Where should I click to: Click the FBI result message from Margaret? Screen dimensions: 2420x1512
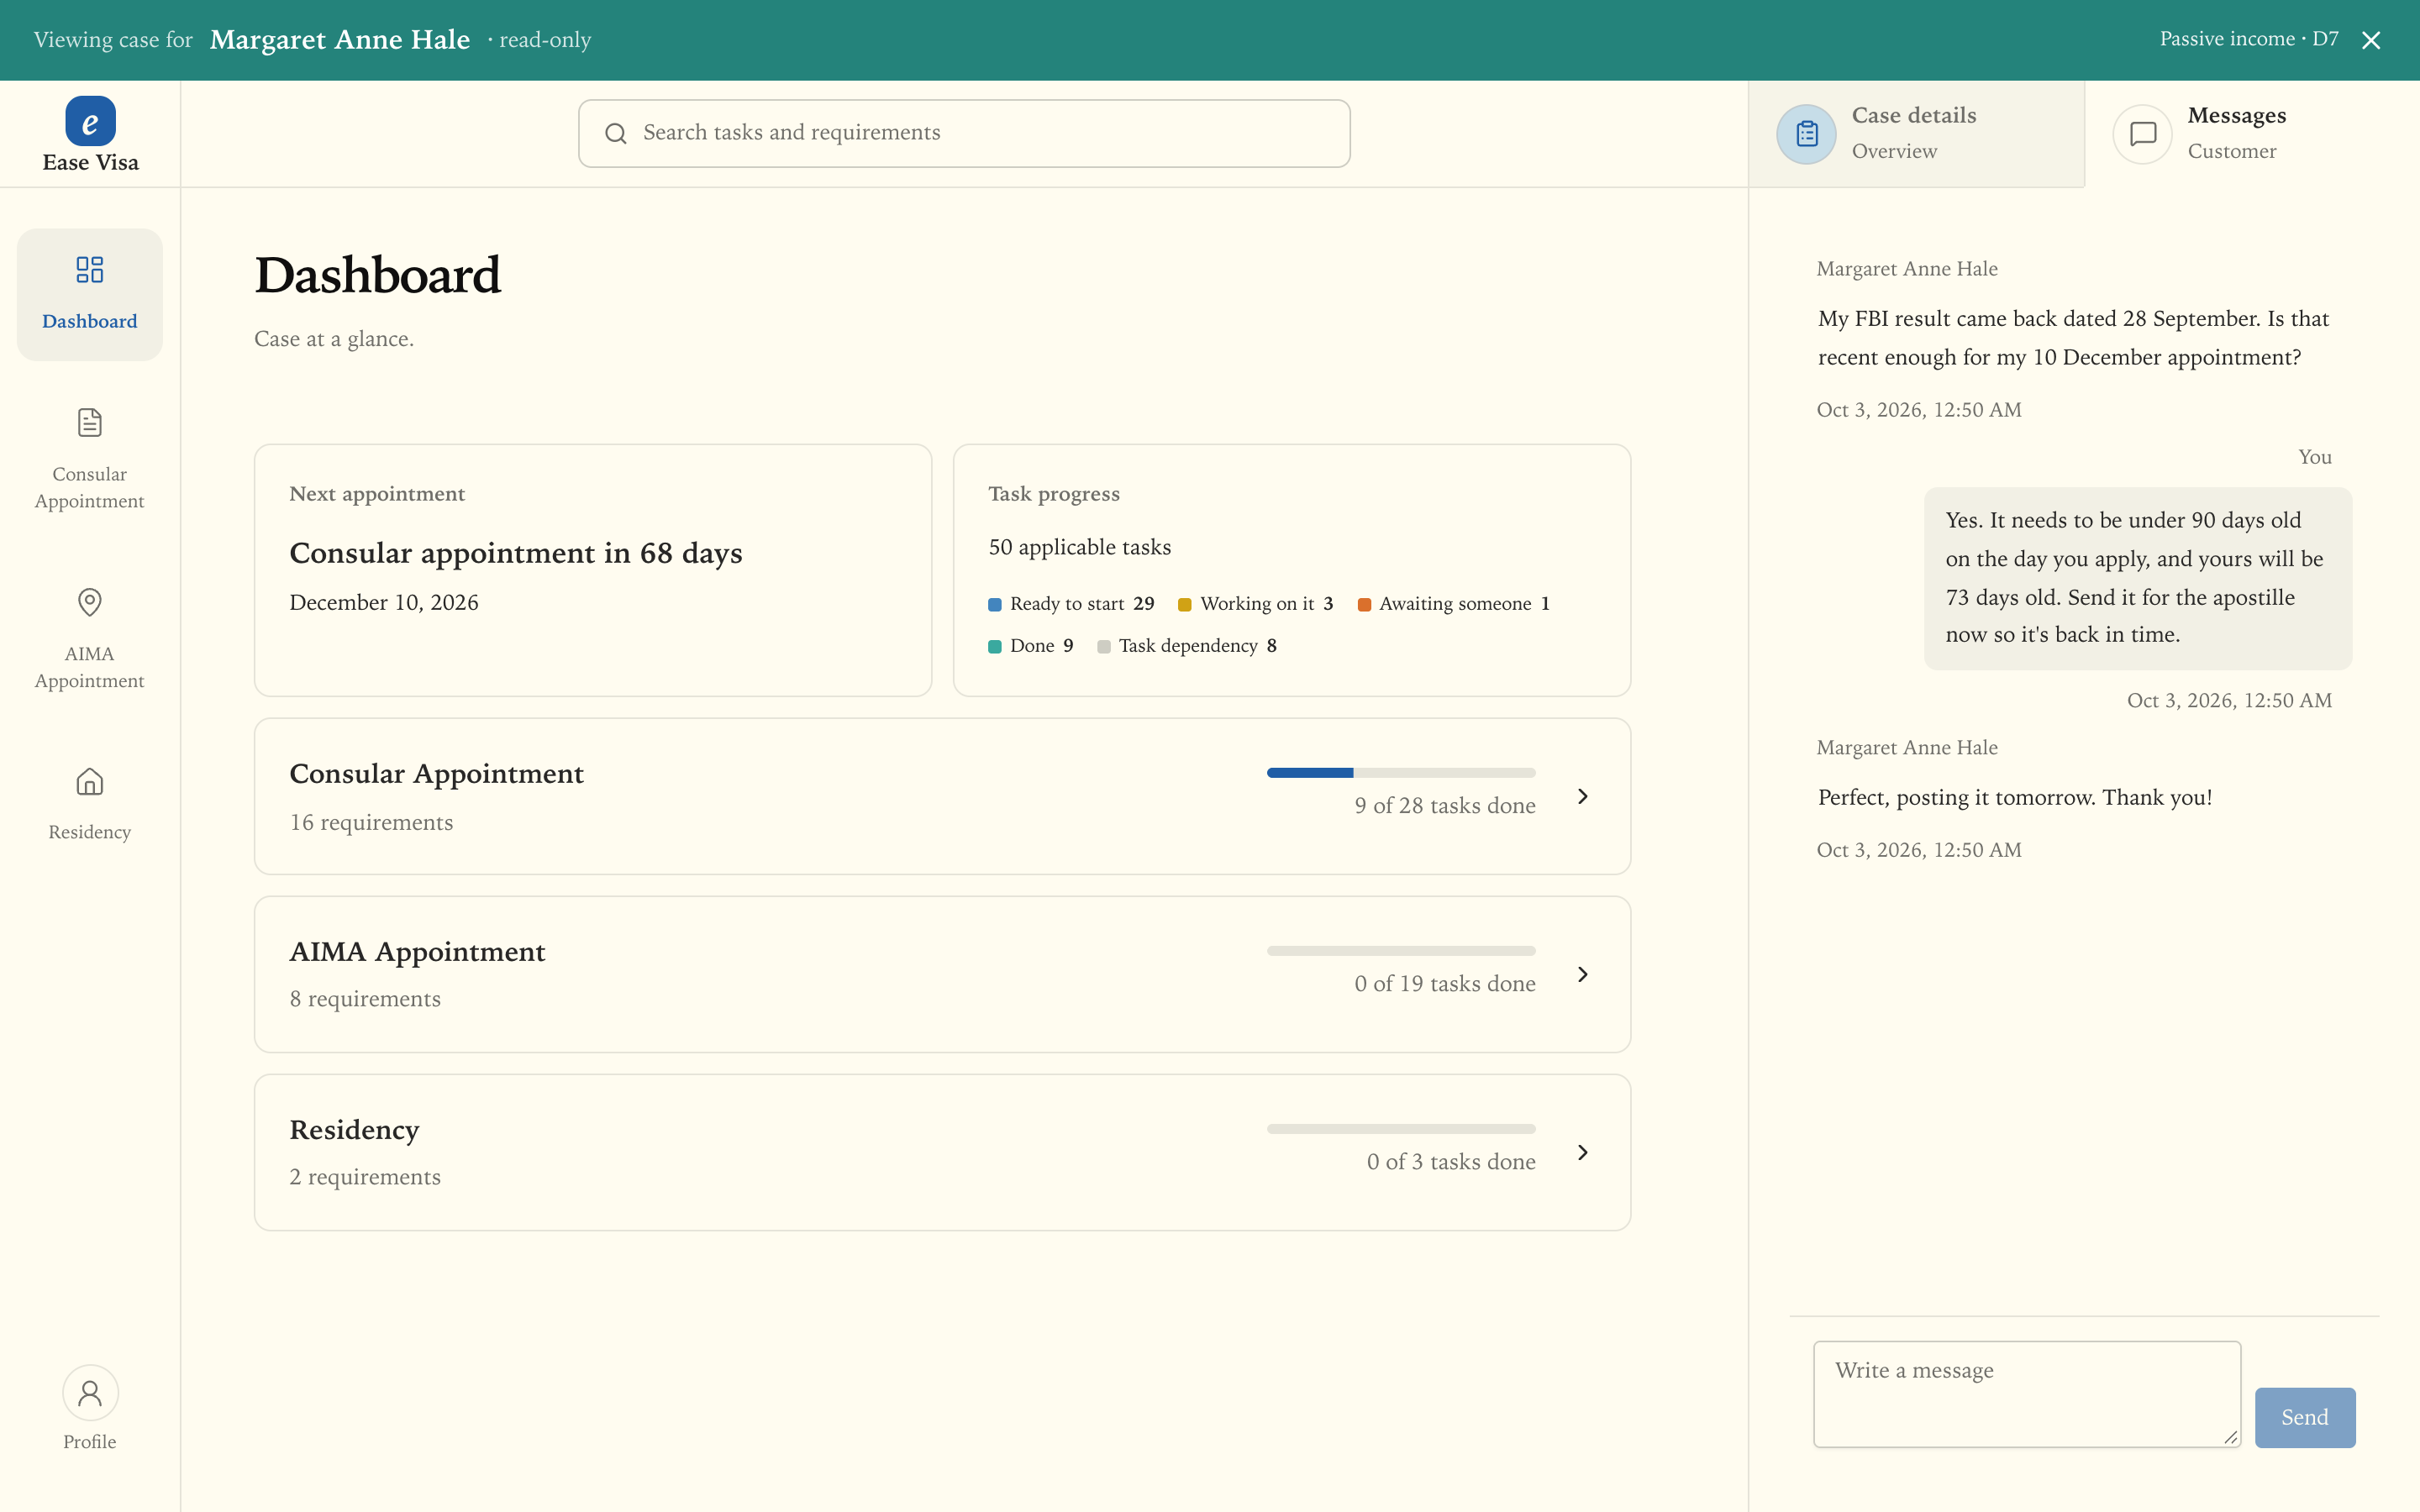[x=2073, y=338]
